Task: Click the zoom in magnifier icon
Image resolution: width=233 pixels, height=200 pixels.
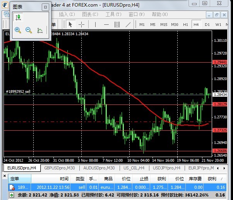Action: [x=18, y=30]
